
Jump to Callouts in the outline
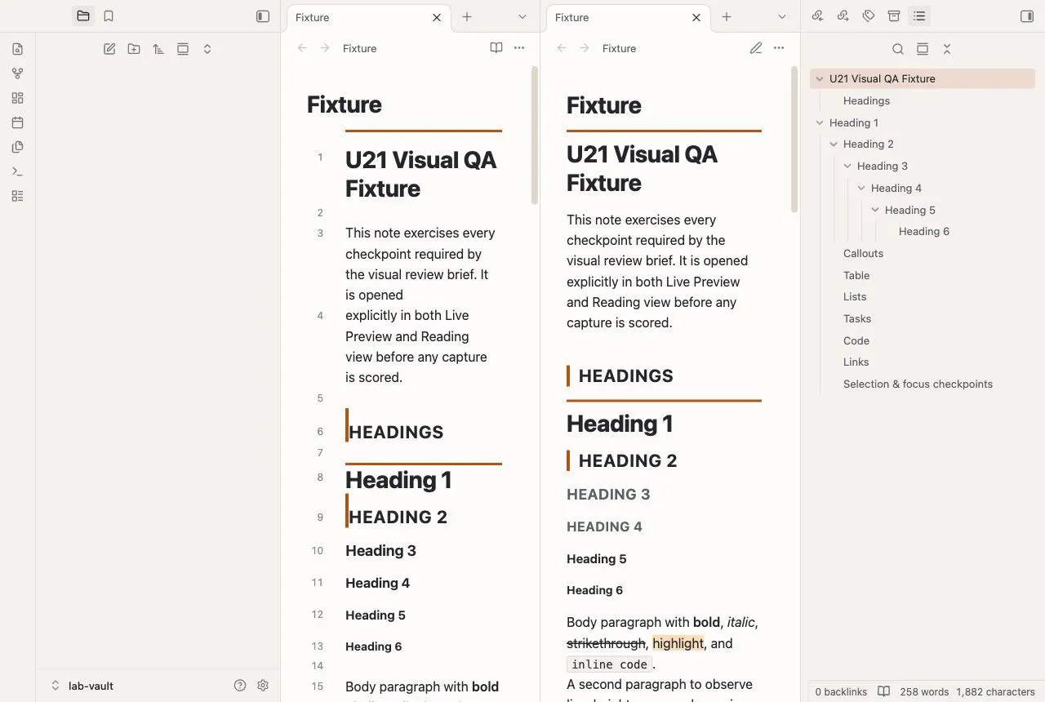click(x=863, y=253)
